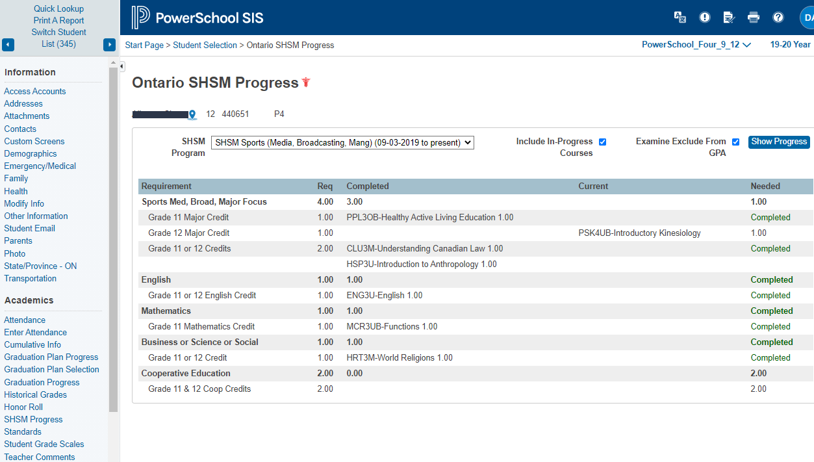
Task: Click the location pin icon beside student name
Action: 192,114
